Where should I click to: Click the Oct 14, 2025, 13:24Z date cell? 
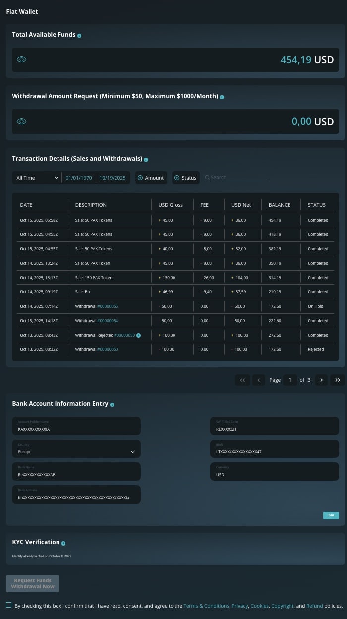[39, 263]
